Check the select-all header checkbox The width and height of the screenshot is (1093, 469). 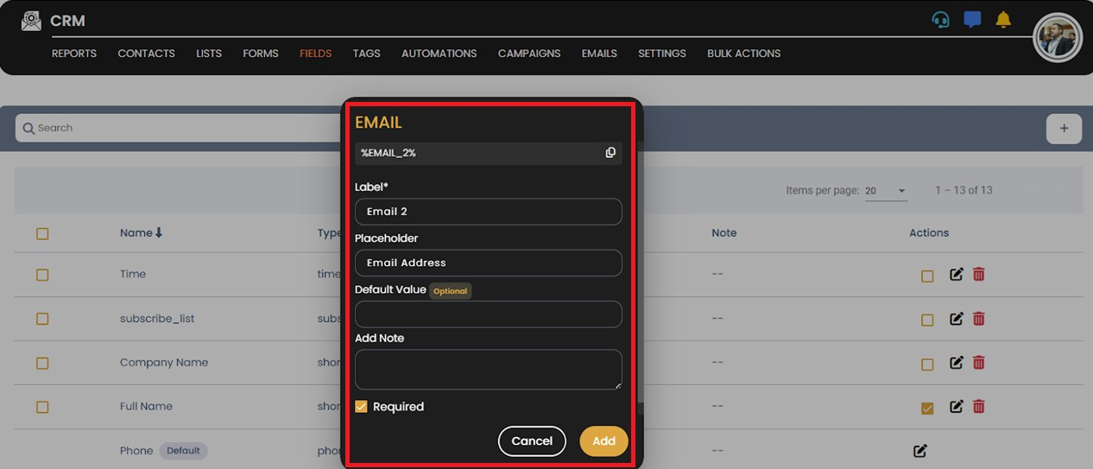(42, 234)
